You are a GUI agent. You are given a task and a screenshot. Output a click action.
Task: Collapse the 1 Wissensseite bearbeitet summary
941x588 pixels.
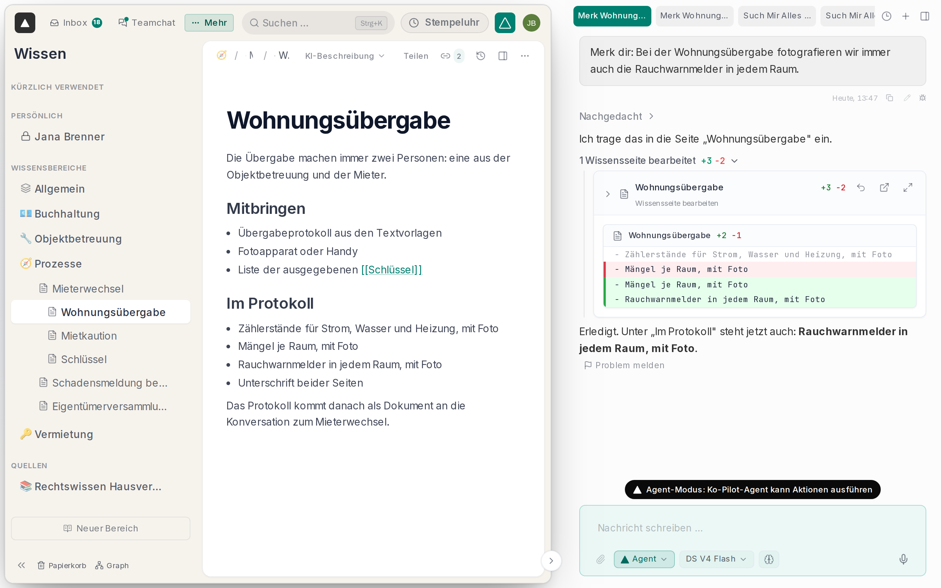659,161
